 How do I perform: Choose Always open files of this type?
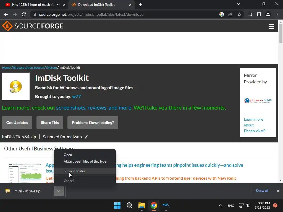85,161
